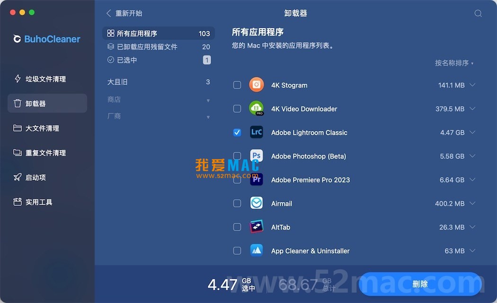Click the 5.58 GB size value
Image resolution: width=497 pixels, height=303 pixels.
pos(452,156)
